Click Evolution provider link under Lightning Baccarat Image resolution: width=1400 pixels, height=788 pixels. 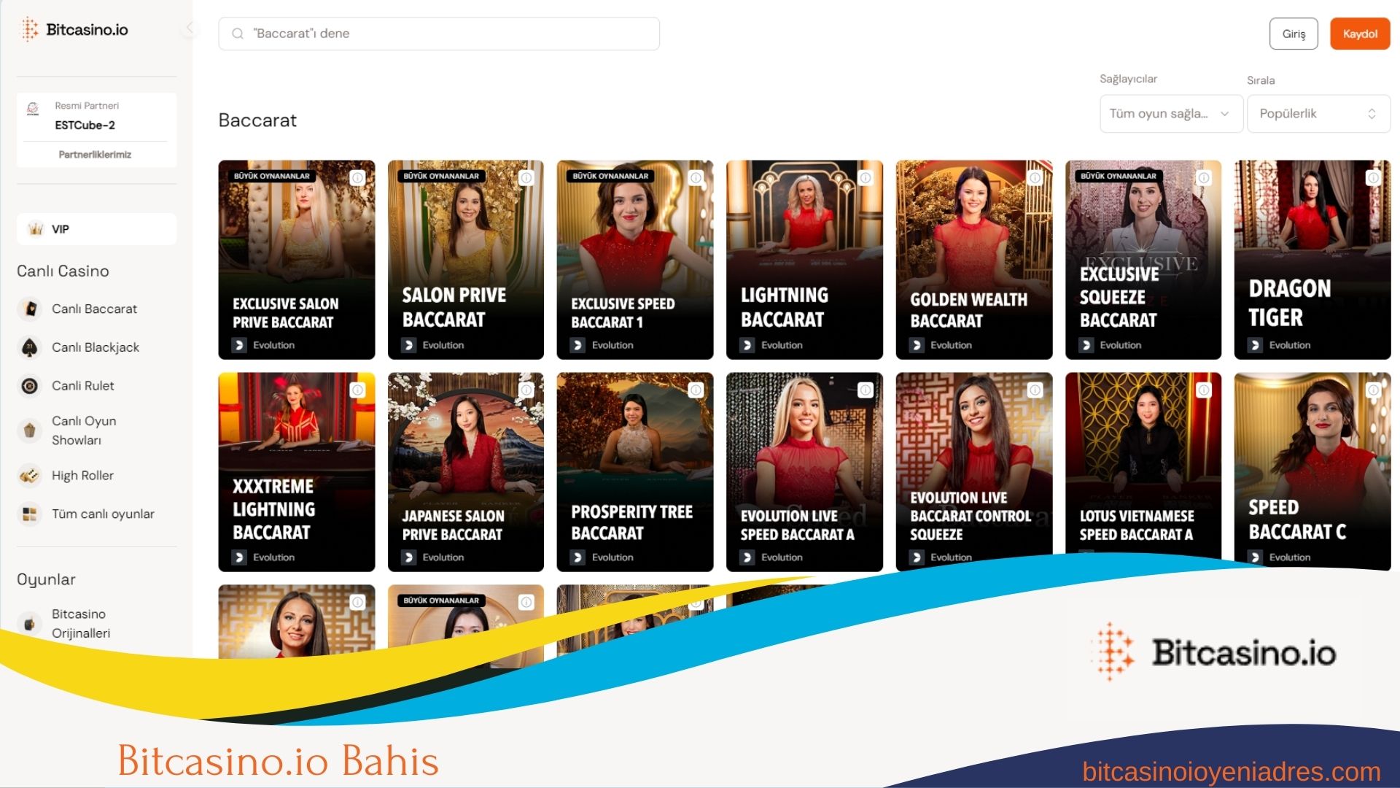tap(782, 345)
